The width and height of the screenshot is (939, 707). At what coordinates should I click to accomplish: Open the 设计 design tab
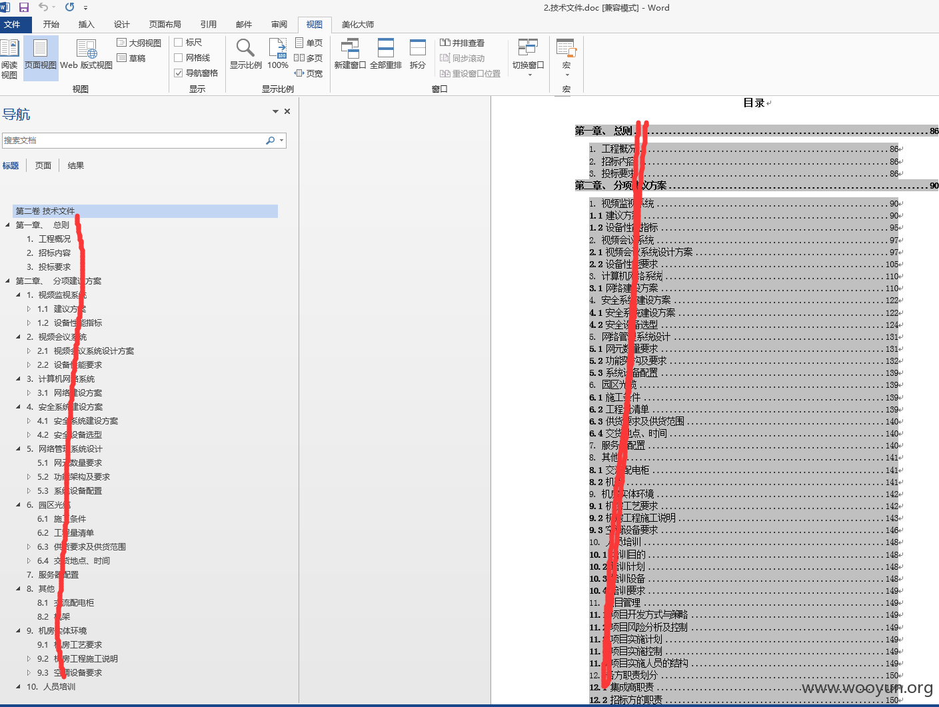click(122, 25)
